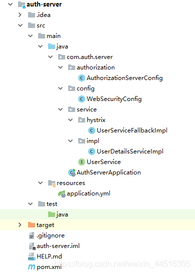
Task: Click the orange target folder icon
Action: tap(32, 225)
